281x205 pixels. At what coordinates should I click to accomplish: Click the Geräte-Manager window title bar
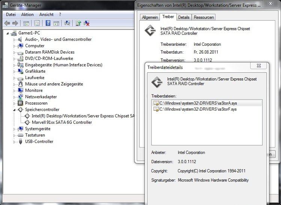(x=68, y=5)
